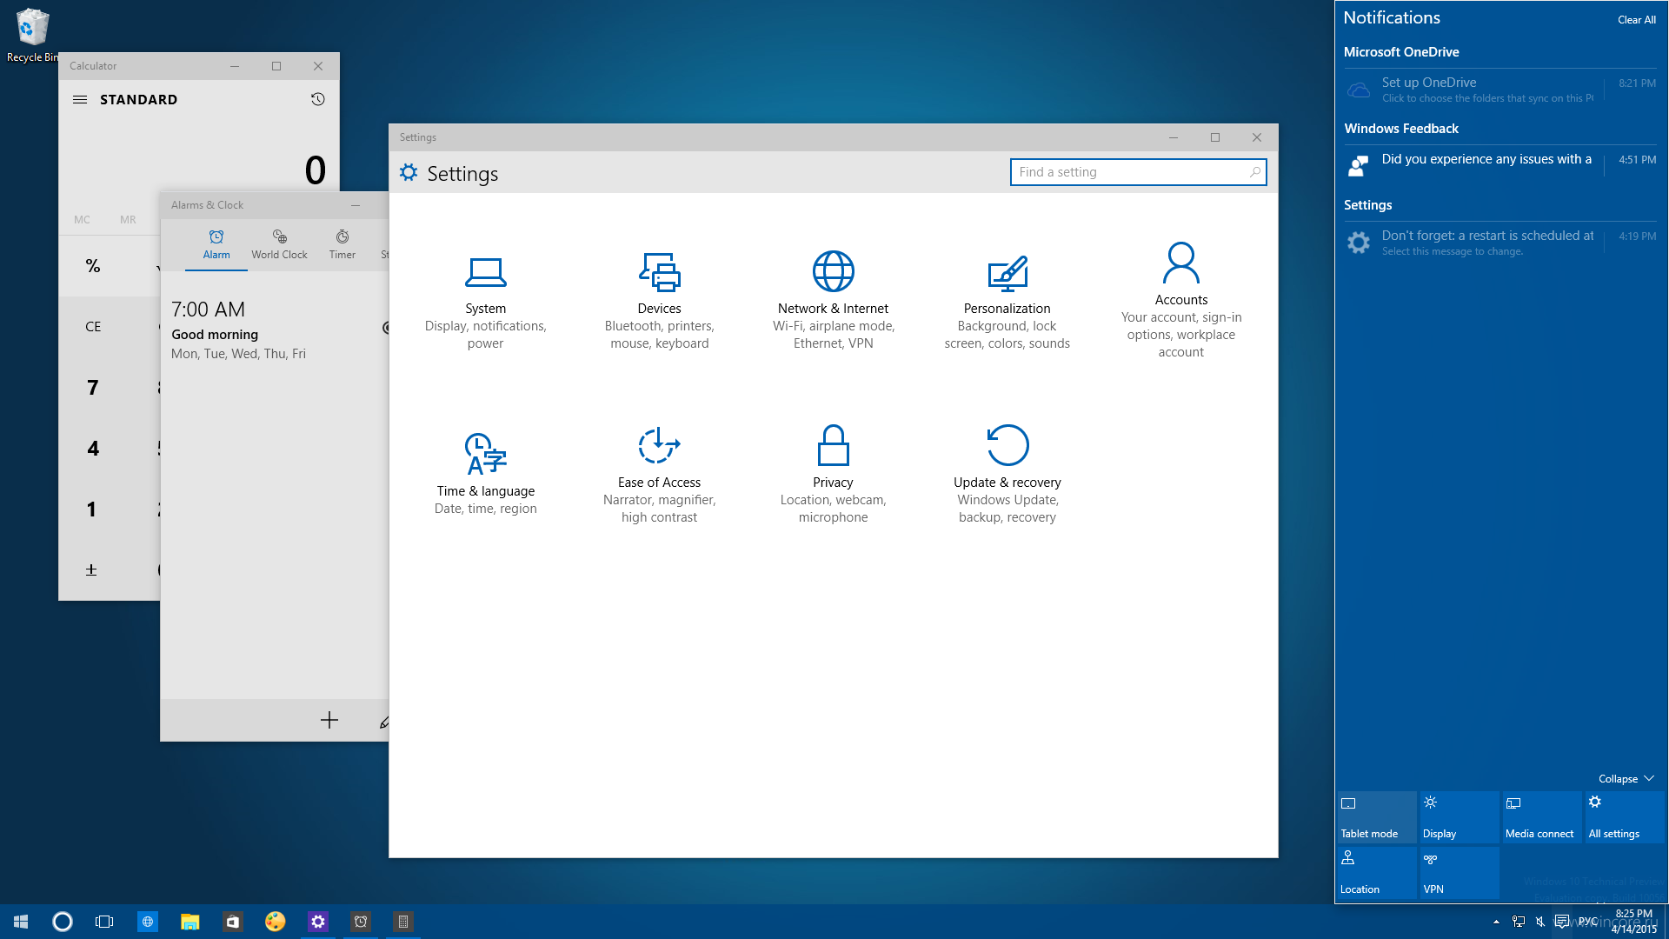Show hidden tray icons arrow
This screenshot has height=939, width=1669.
point(1496,922)
